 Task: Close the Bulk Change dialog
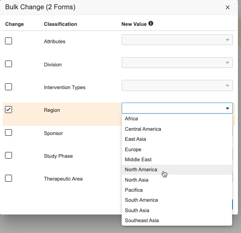point(227,7)
